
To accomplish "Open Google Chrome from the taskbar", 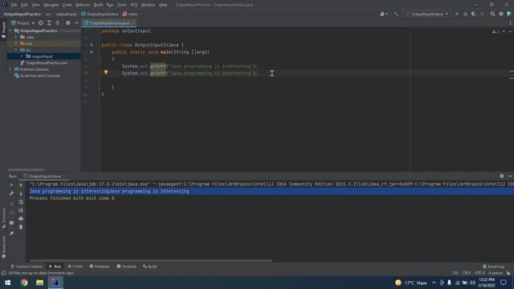I will 24,283.
